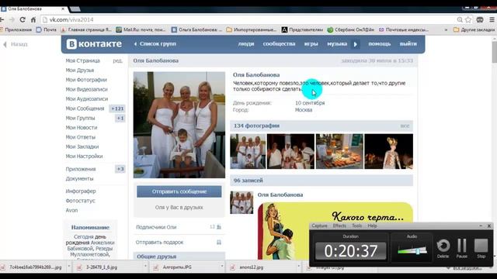This screenshot has height=279, width=497.
Task: Open Мои Друзья in sidebar
Action: 79,71
